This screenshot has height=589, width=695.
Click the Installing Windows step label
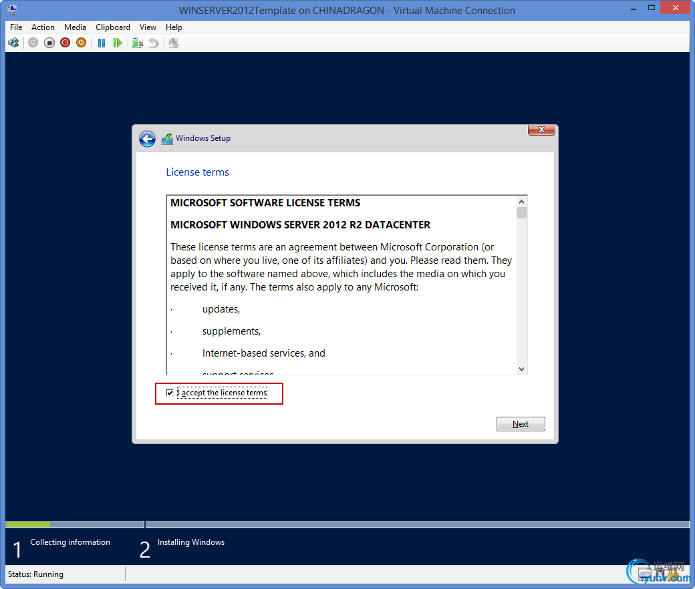(x=191, y=542)
